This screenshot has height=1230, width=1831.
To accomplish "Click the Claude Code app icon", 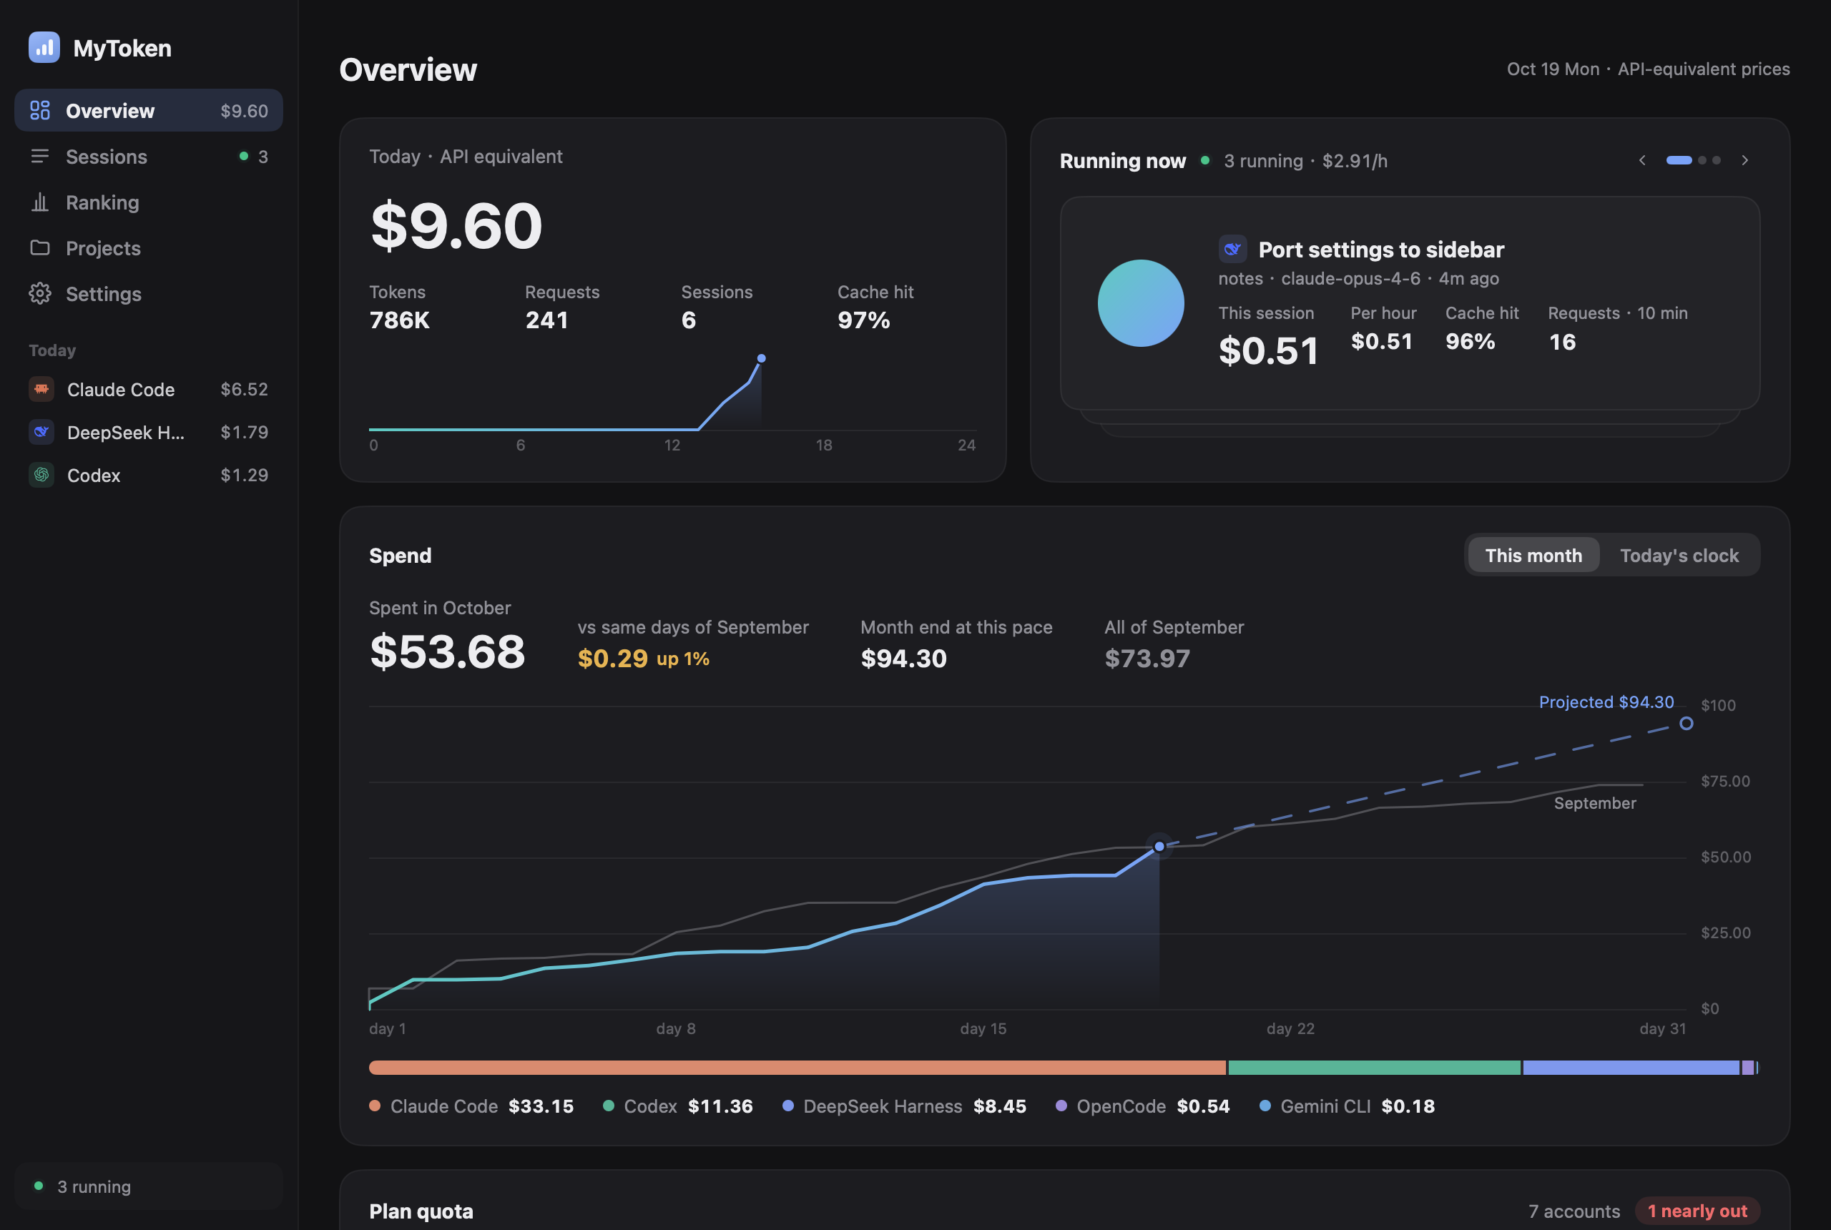I will click(x=41, y=389).
